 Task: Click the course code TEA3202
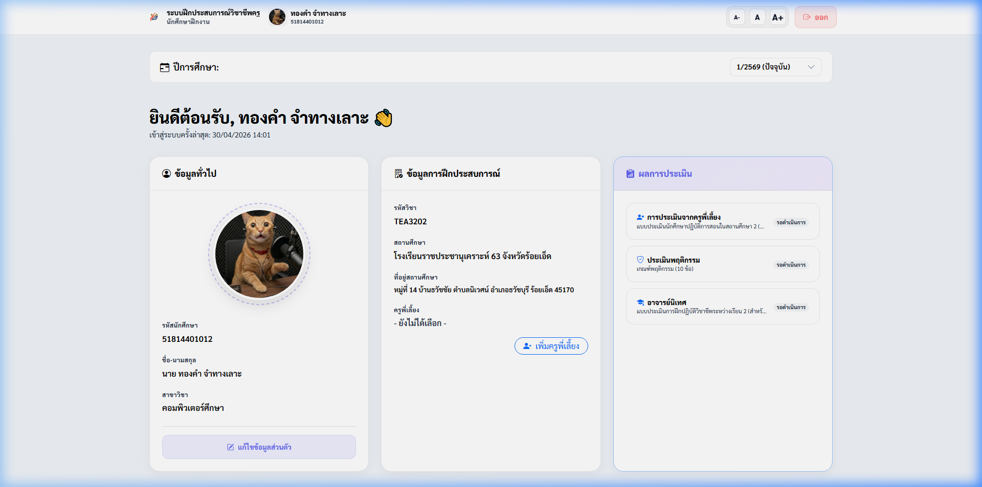(410, 222)
